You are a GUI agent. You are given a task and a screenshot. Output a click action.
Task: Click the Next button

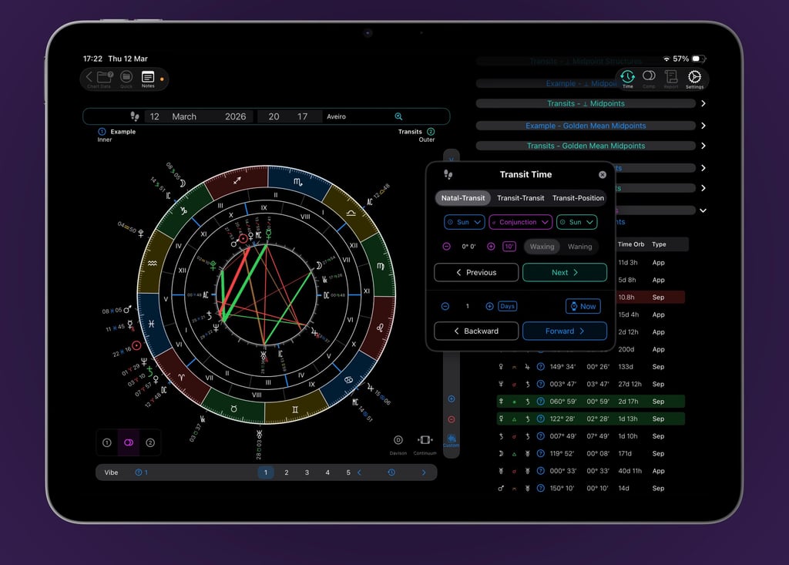pyautogui.click(x=565, y=272)
